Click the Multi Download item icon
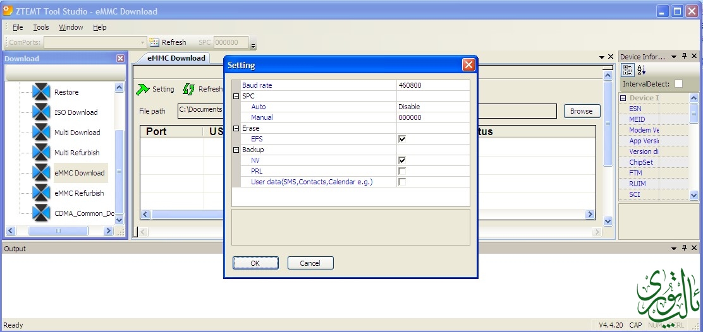Screen dimensions: 703x332 tap(41, 133)
